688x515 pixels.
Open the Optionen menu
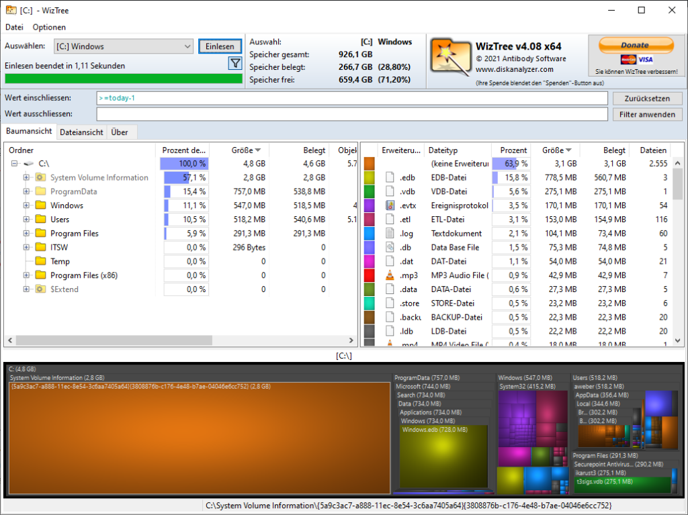pos(49,28)
